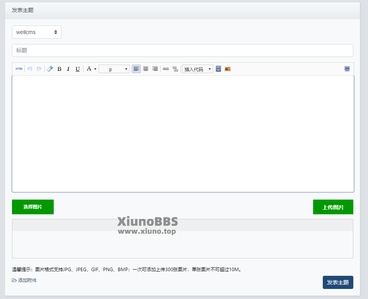Screen dimensions: 368x299
Task: Click the 选择图片 button
Action: tap(33, 207)
